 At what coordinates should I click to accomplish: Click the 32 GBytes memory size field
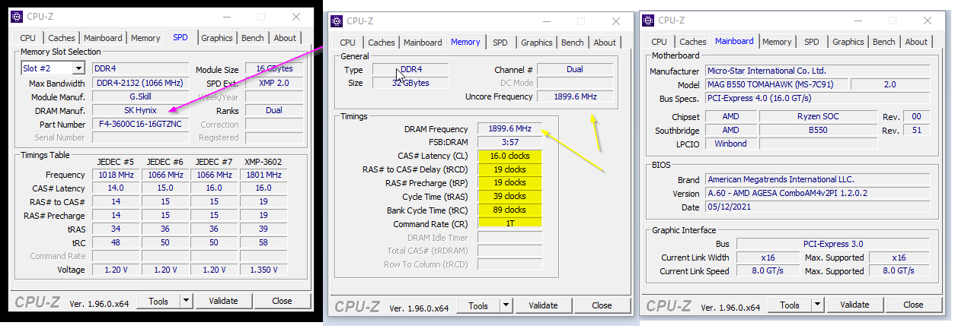pos(410,83)
